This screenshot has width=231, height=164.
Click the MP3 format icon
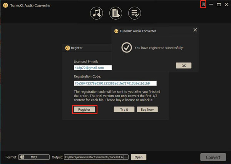tap(23, 157)
